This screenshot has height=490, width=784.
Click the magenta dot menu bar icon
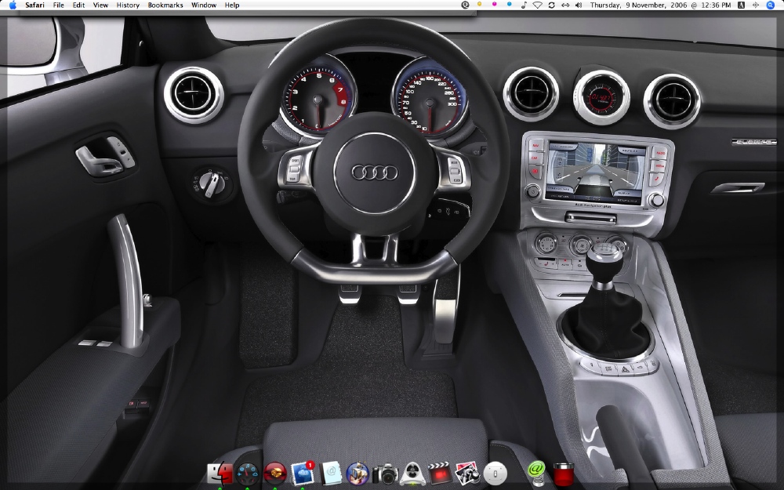click(494, 4)
